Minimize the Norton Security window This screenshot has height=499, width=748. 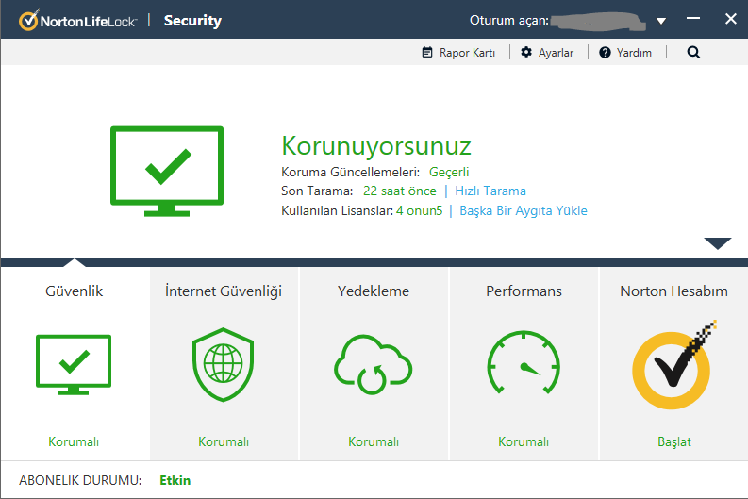point(693,20)
